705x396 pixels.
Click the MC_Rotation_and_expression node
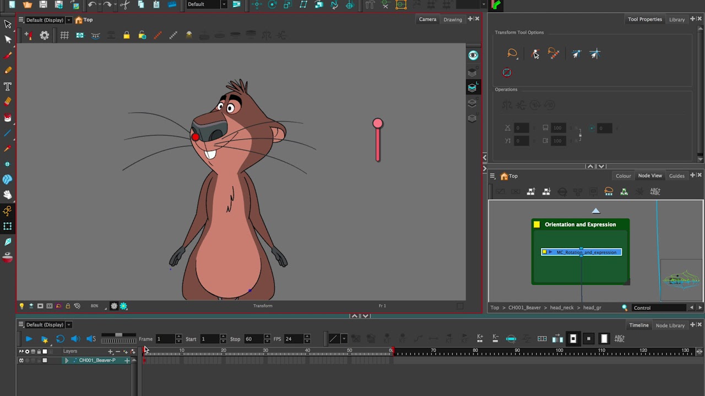(585, 252)
